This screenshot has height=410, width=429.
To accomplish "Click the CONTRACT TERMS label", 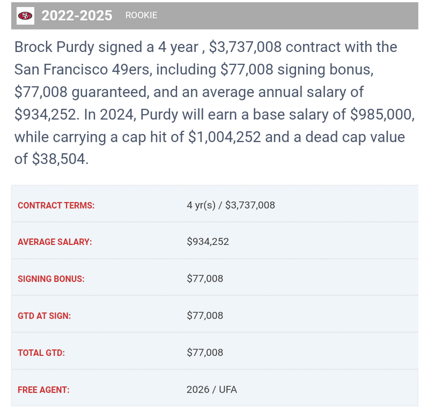I will (56, 206).
